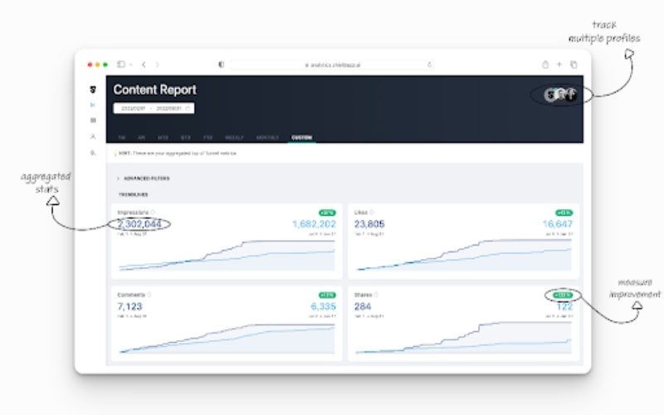Select the Custom time range tab
The height and width of the screenshot is (415, 664).
click(301, 137)
